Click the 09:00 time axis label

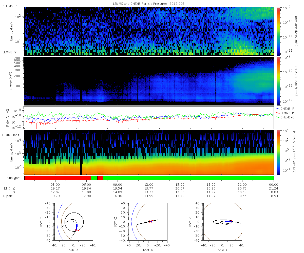point(118,184)
